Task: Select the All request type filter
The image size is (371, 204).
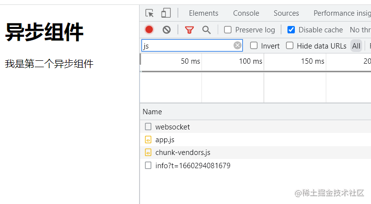Action: coord(356,46)
